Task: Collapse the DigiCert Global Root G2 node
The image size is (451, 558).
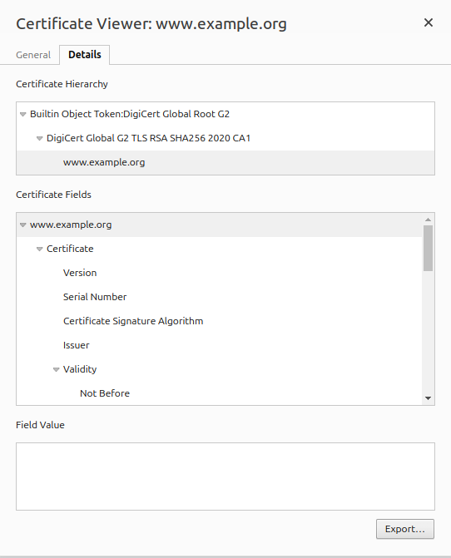Action: pyautogui.click(x=23, y=115)
